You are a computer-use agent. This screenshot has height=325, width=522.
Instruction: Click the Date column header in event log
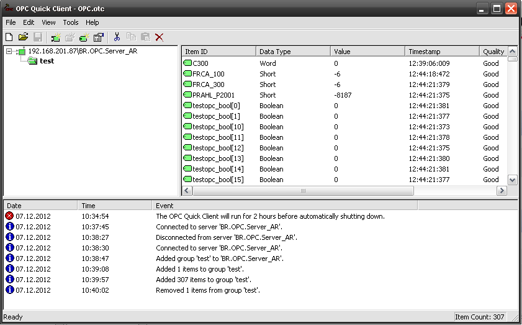tap(40, 206)
